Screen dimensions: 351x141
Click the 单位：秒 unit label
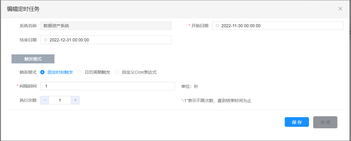point(190,86)
